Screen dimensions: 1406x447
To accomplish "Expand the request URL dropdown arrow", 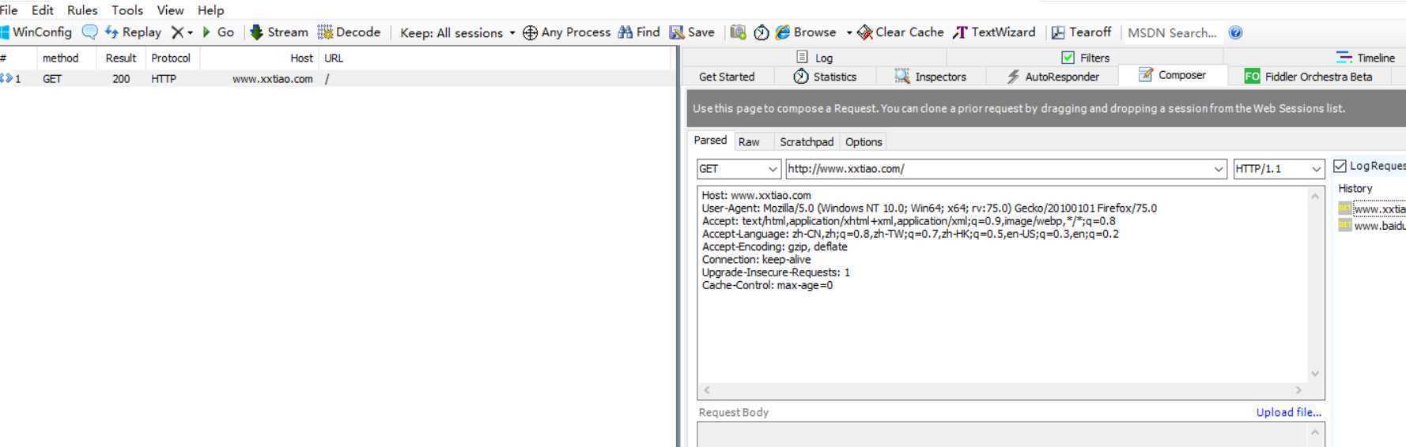I will 1219,168.
